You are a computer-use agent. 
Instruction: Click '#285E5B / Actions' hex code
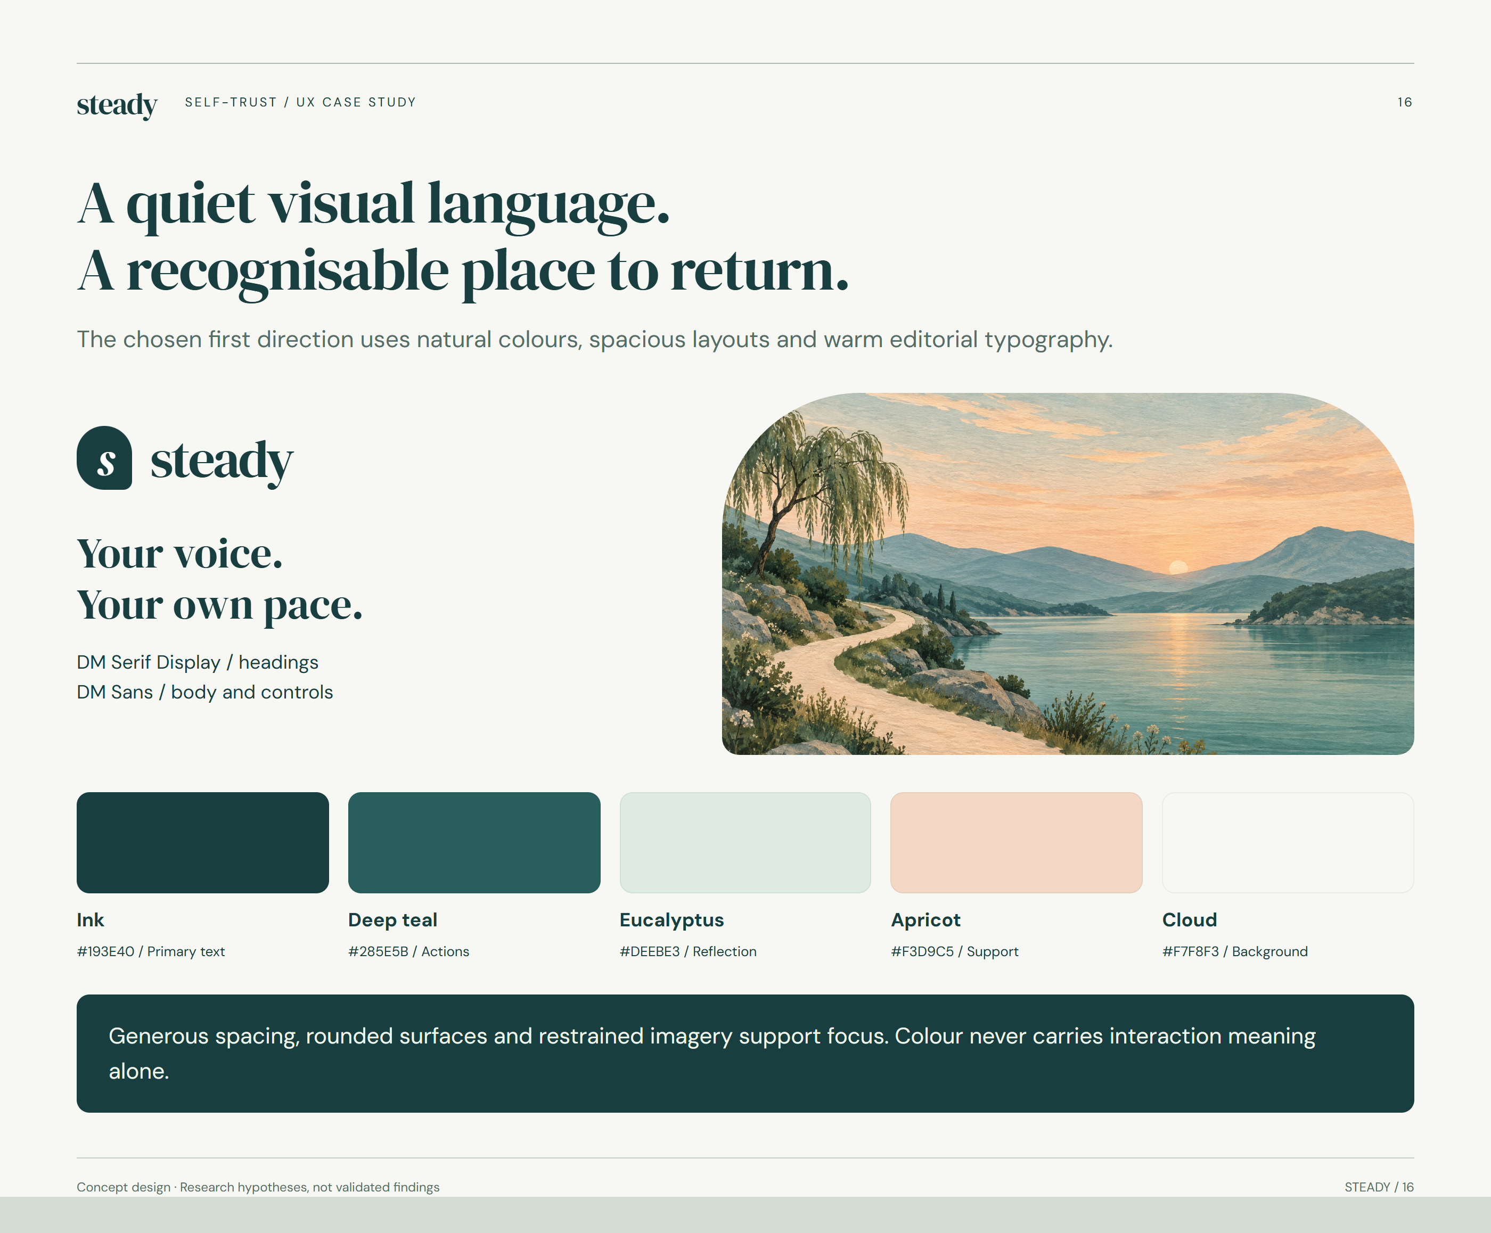(x=408, y=951)
